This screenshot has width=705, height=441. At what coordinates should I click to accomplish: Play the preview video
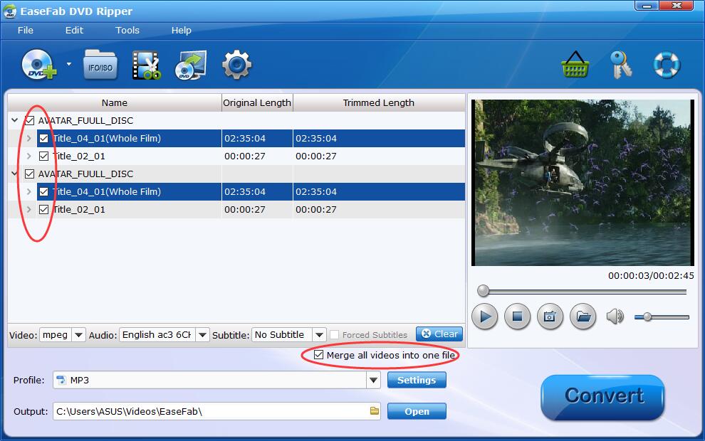485,317
